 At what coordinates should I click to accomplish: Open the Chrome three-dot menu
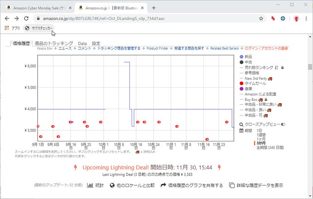coord(306,18)
